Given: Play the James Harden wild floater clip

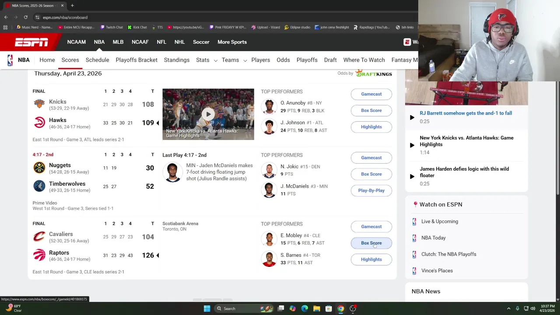Looking at the screenshot, I should pos(412,176).
